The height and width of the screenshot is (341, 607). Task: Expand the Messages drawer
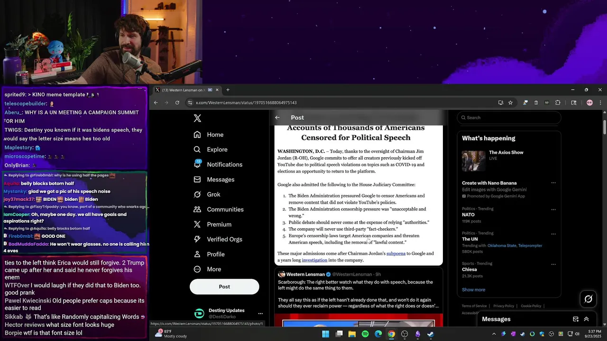586,319
